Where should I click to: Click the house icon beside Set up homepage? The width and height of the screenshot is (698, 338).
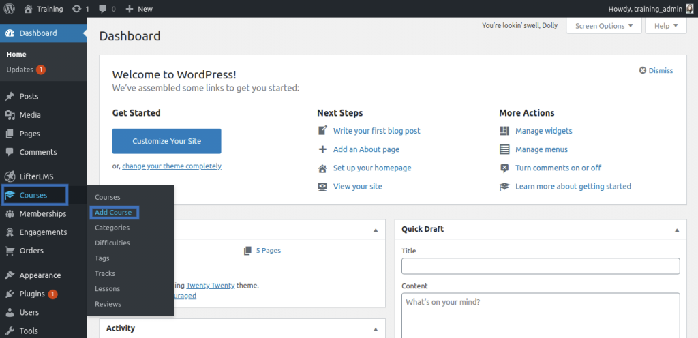[x=322, y=168]
